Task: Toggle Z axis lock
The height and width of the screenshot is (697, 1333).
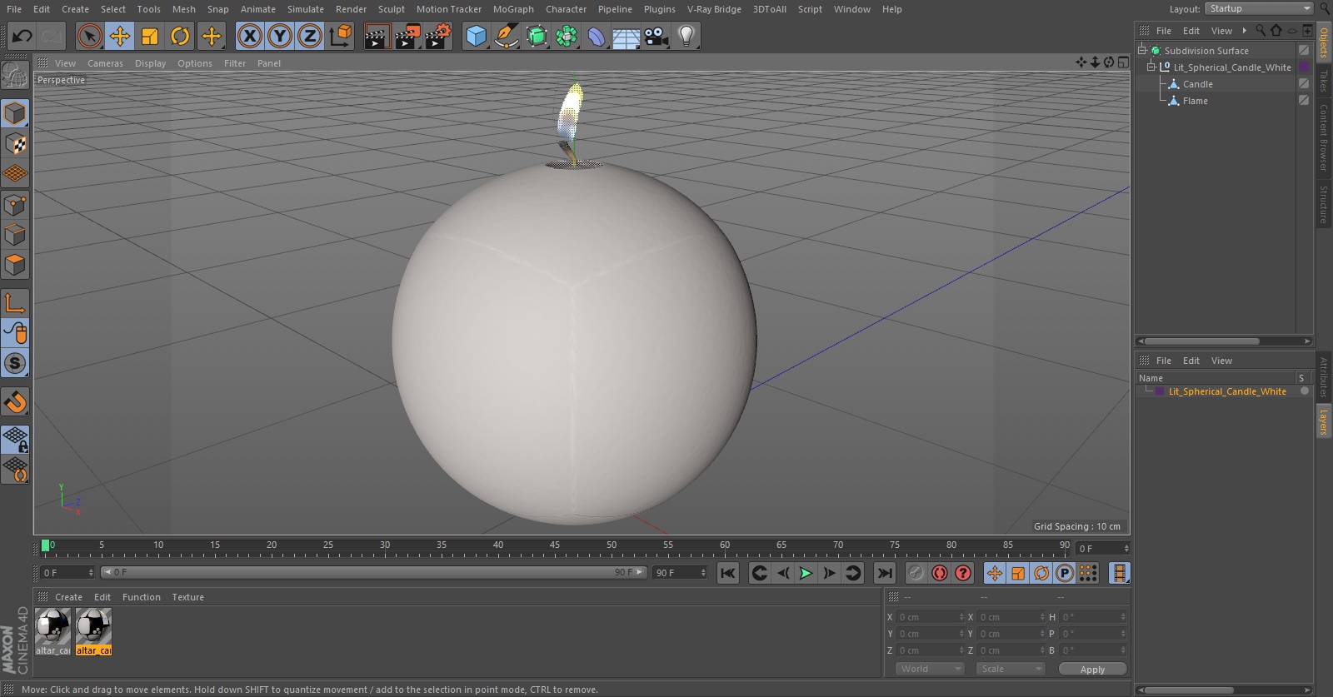Action: tap(310, 36)
